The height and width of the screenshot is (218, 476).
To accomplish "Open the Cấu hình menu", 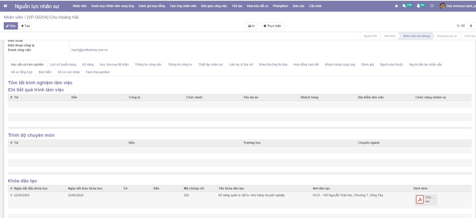I will (315, 6).
